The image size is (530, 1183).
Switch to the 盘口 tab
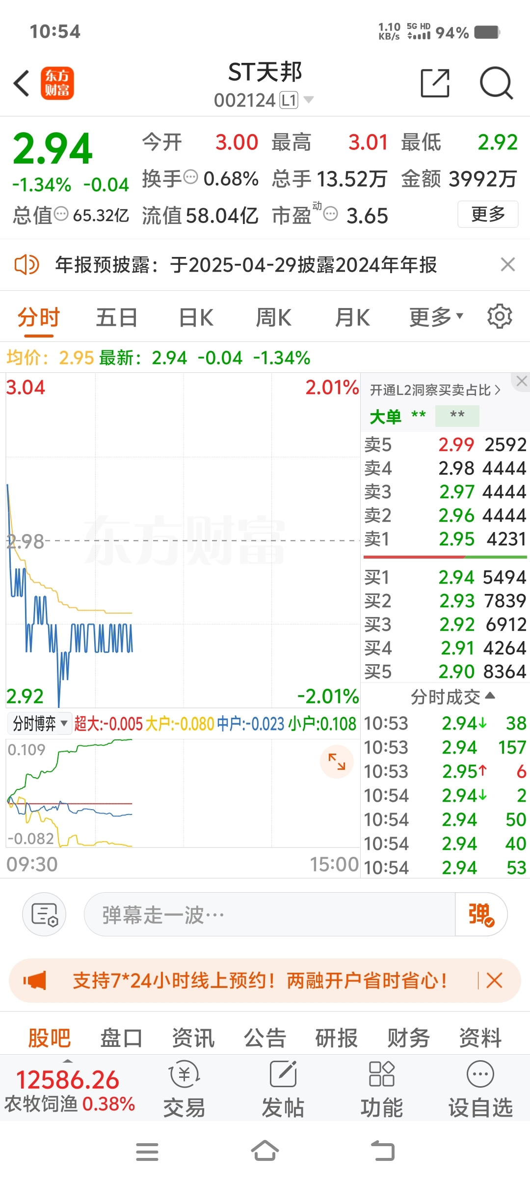[121, 1039]
